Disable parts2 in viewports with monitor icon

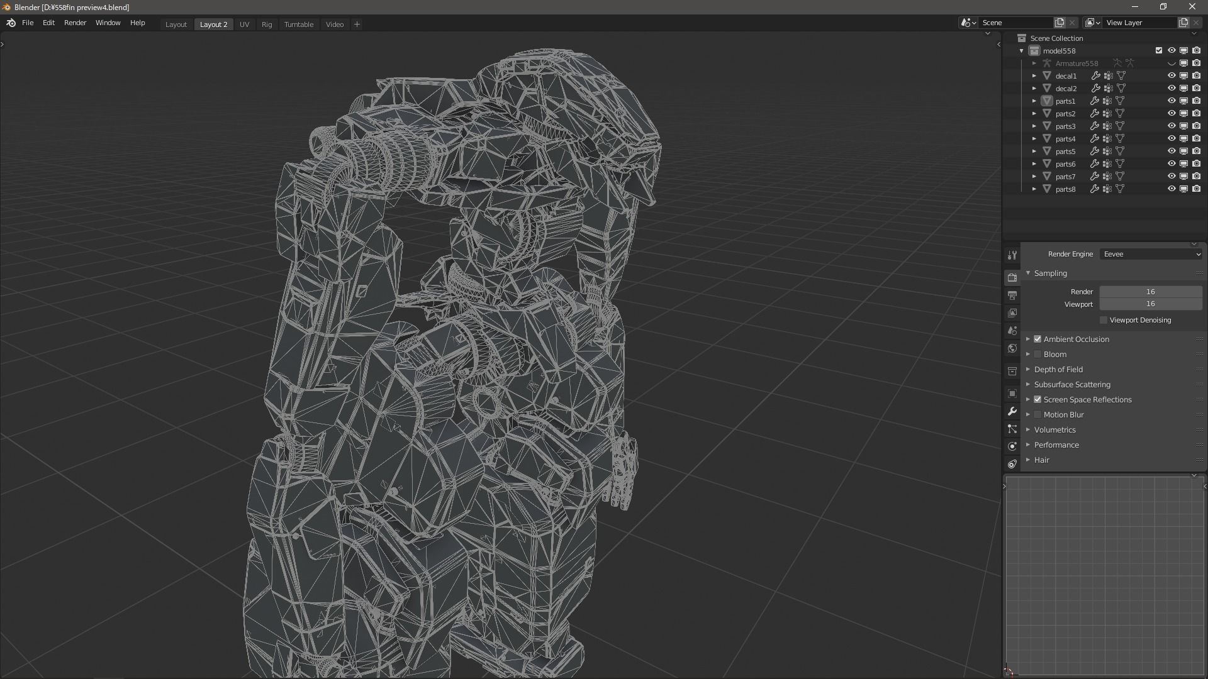point(1184,114)
